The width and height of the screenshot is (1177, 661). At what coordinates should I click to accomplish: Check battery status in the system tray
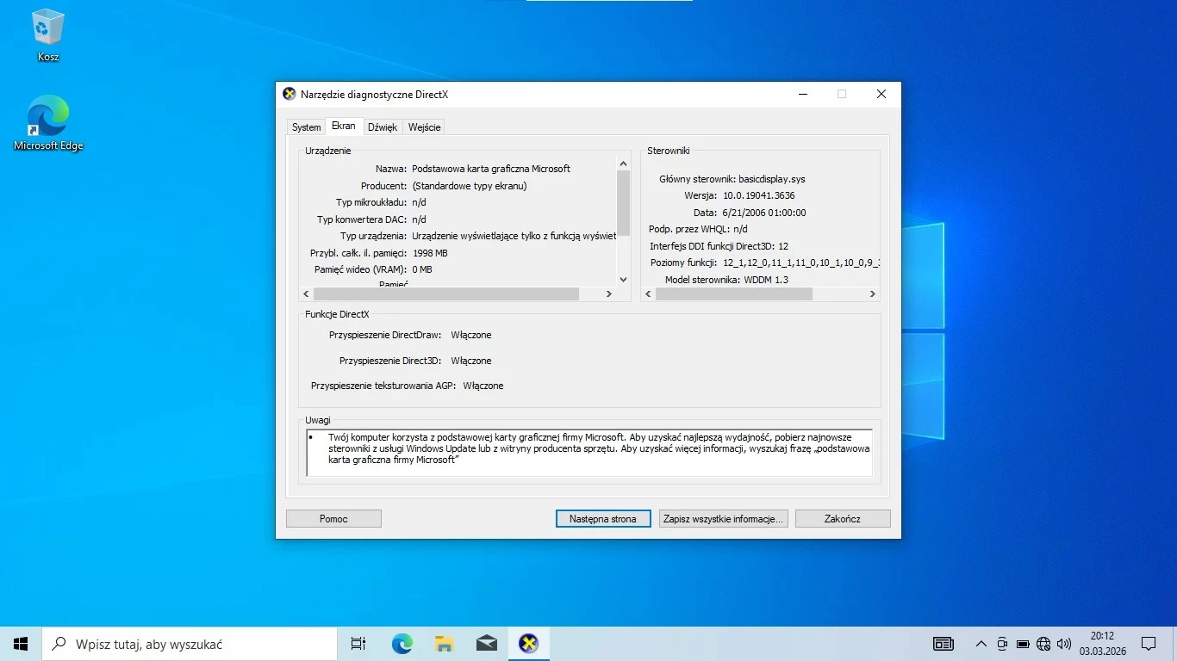pyautogui.click(x=1023, y=643)
